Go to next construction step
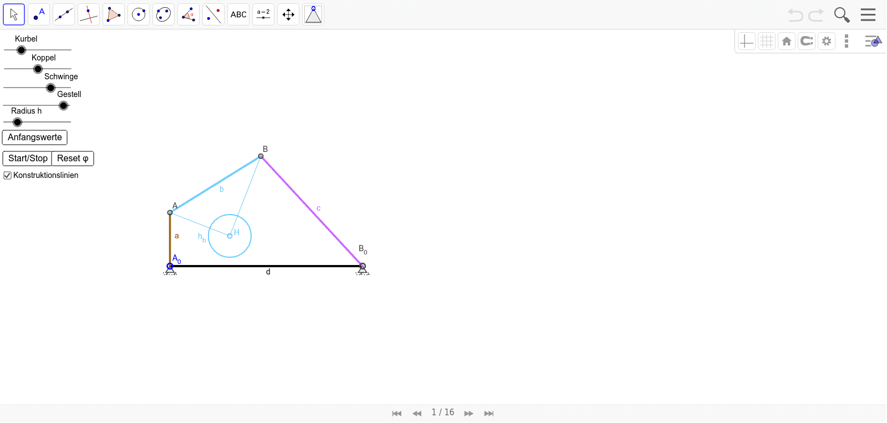The width and height of the screenshot is (887, 423). pyautogui.click(x=468, y=414)
